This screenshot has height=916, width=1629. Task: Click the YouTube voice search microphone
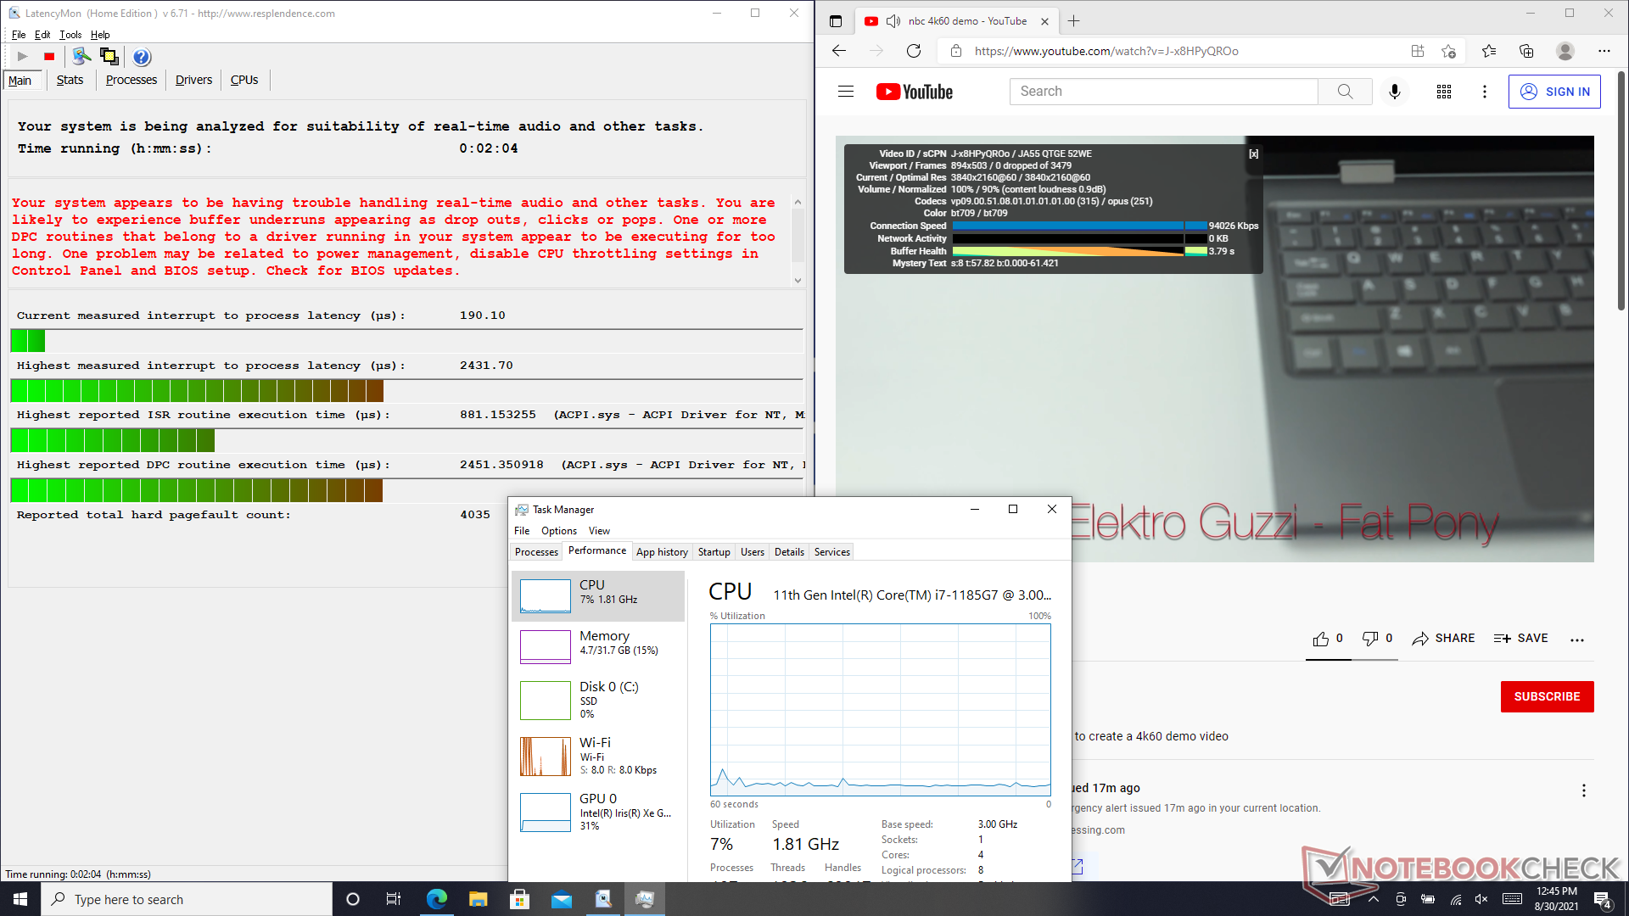(x=1394, y=92)
